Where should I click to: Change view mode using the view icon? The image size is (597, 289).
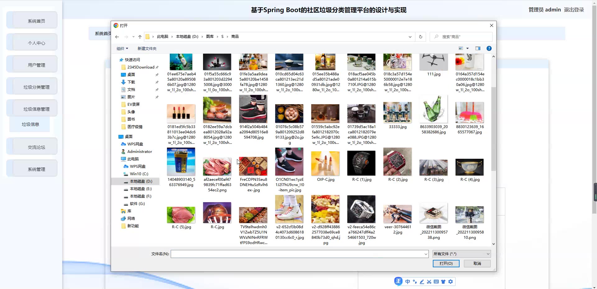click(461, 48)
